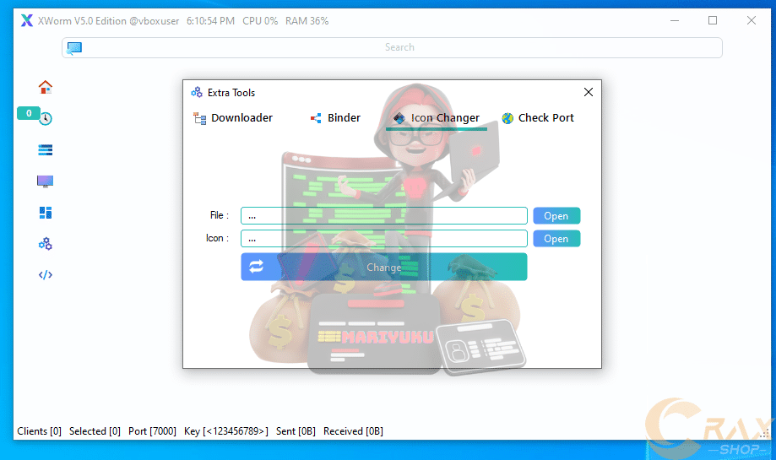Open the Check Port tab

pyautogui.click(x=538, y=118)
